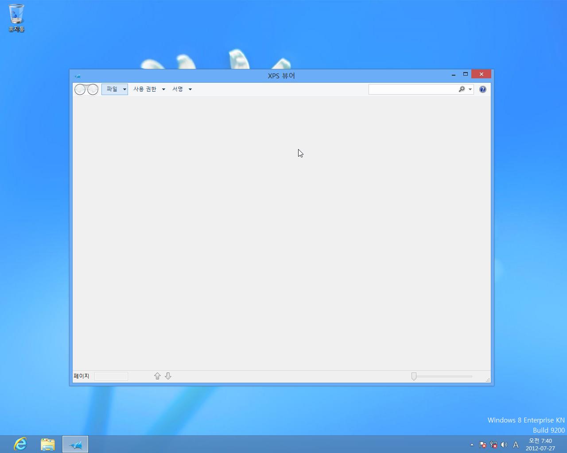This screenshot has width=567, height=453.
Task: Click the zoom slider thumb
Action: pos(414,376)
